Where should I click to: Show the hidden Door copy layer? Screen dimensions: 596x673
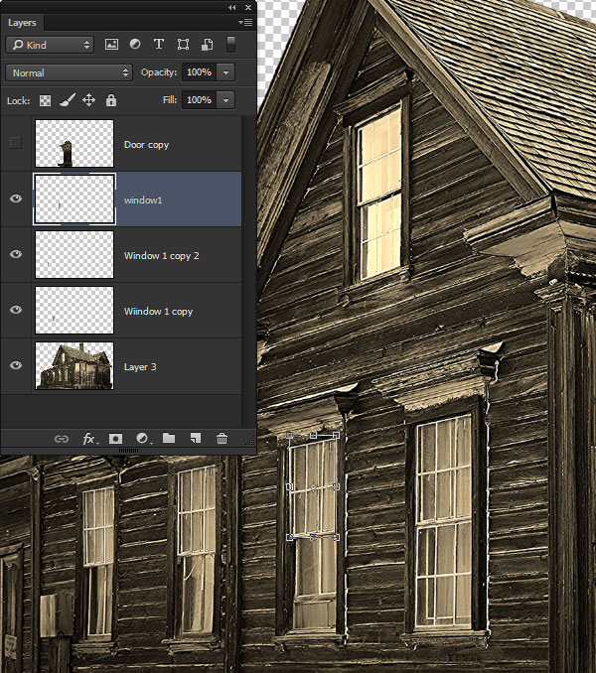tap(15, 144)
